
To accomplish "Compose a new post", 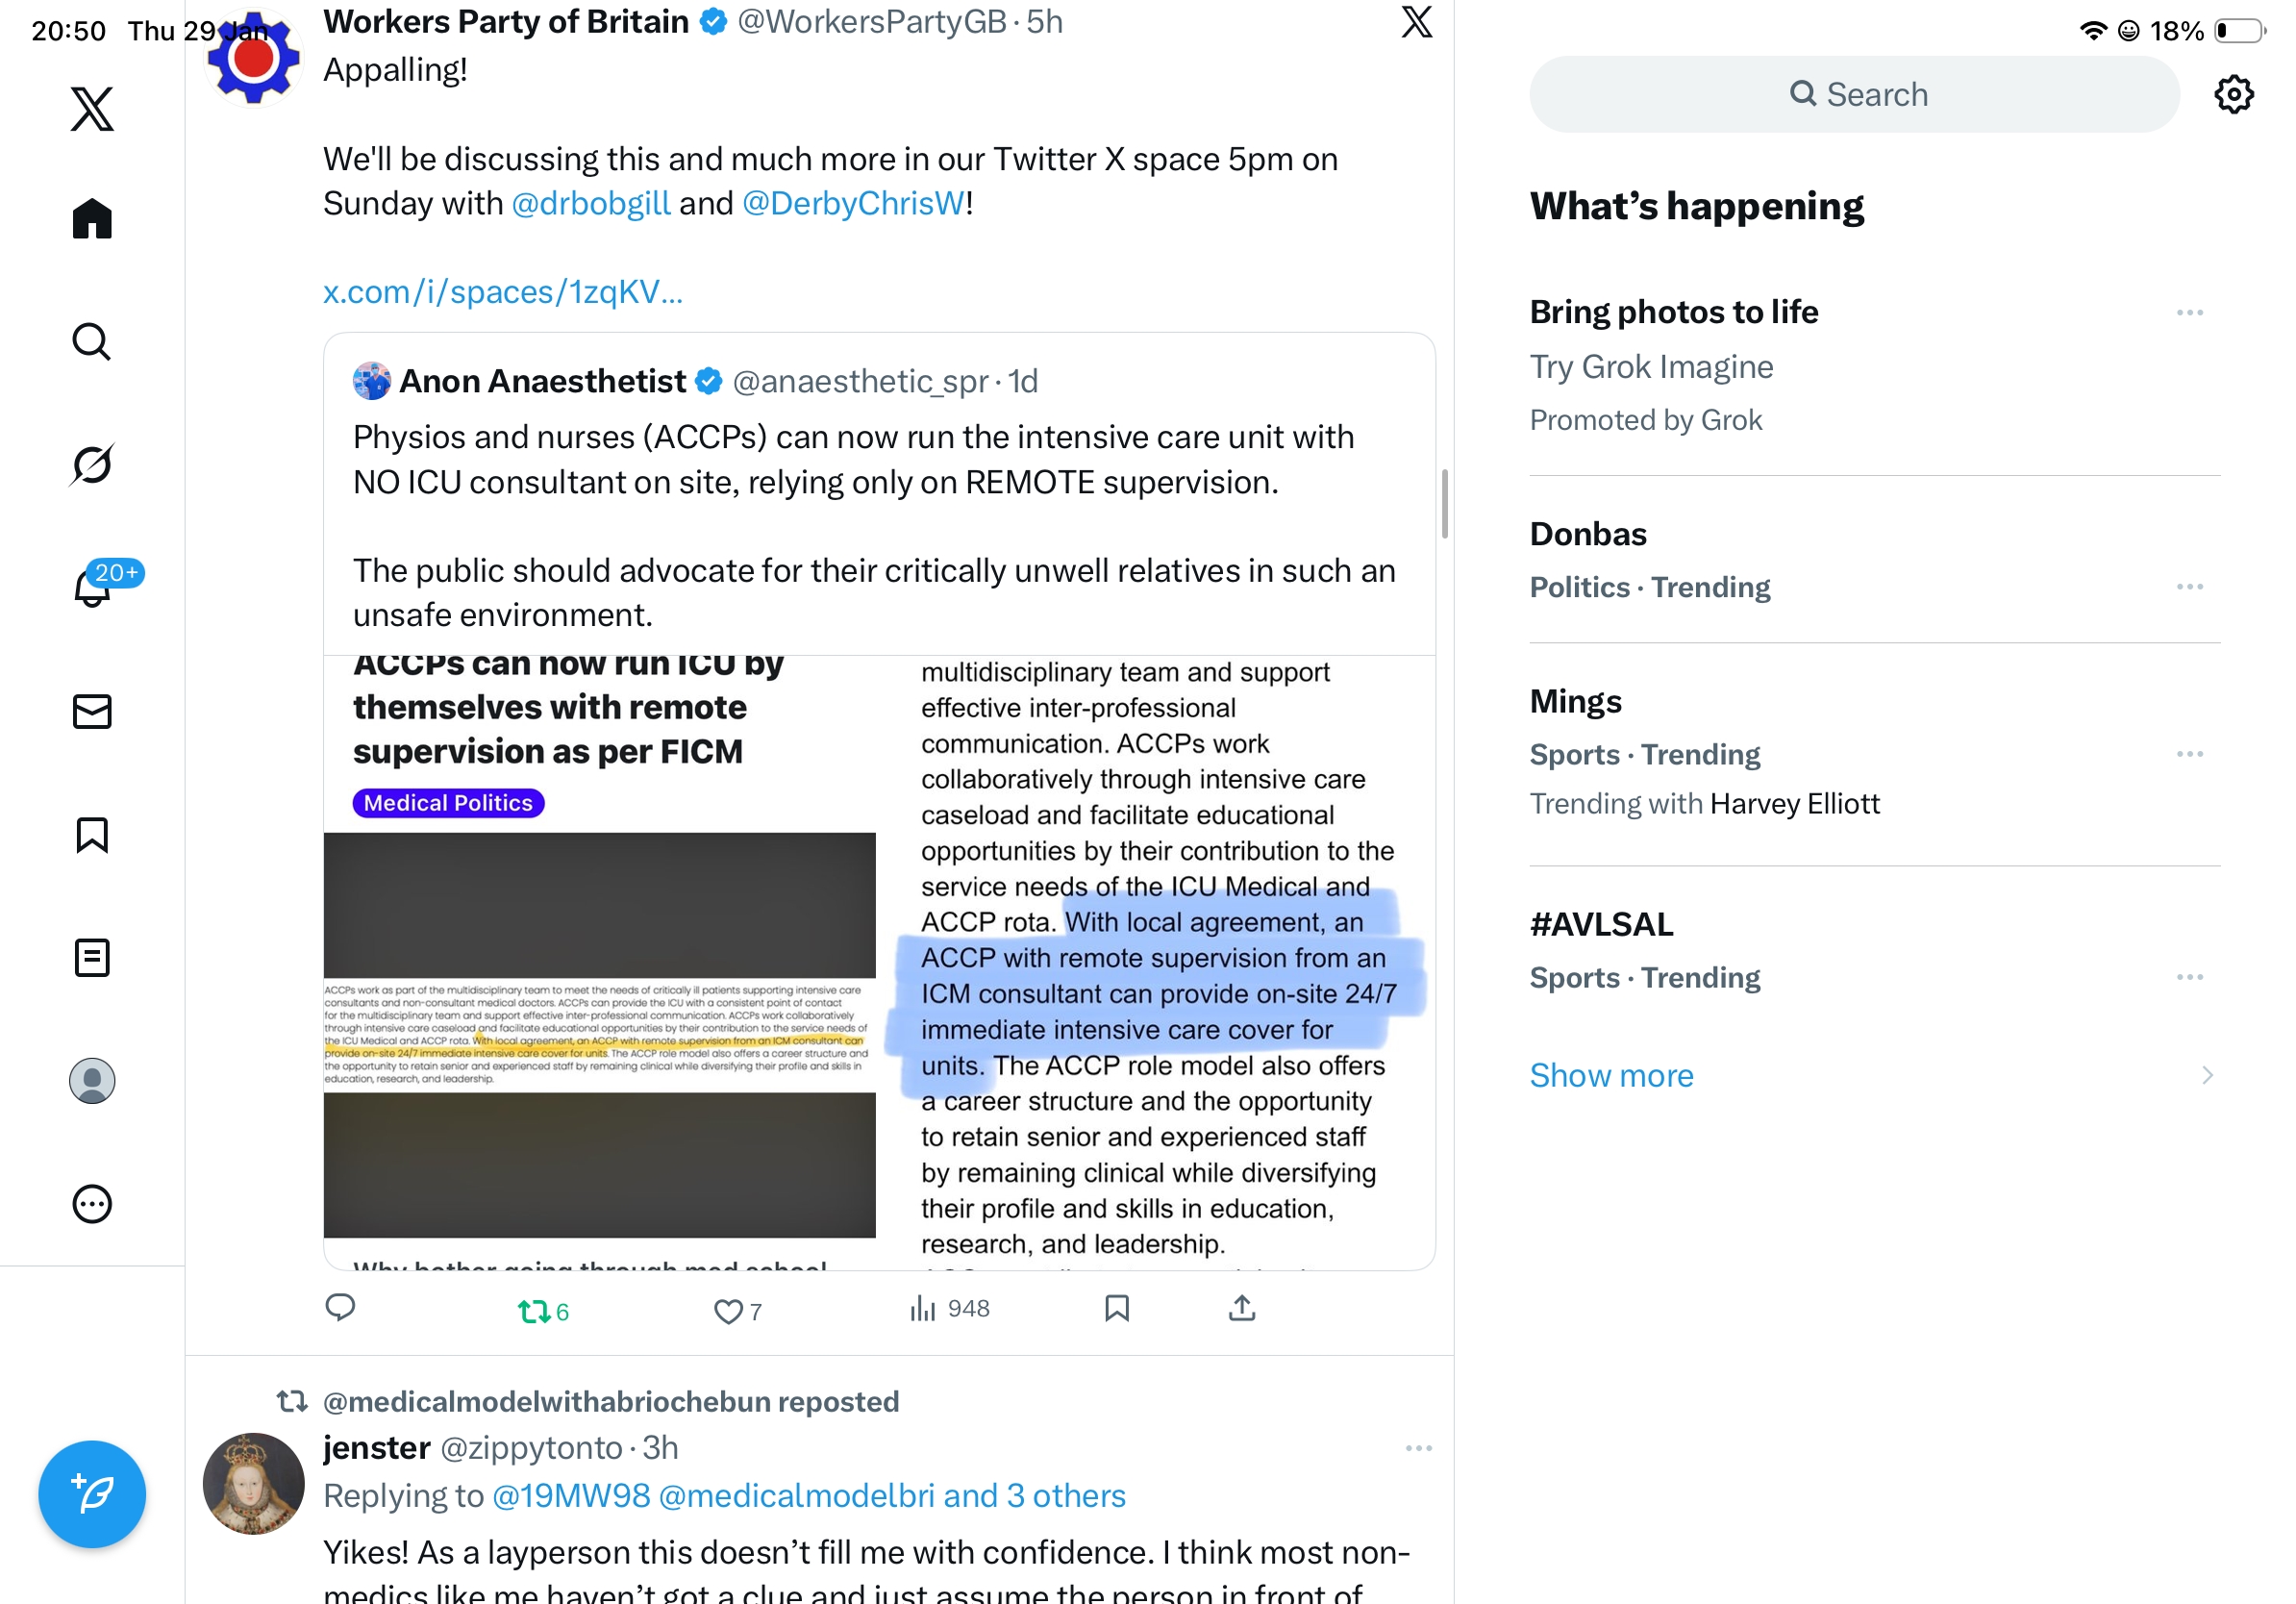I will [x=92, y=1494].
